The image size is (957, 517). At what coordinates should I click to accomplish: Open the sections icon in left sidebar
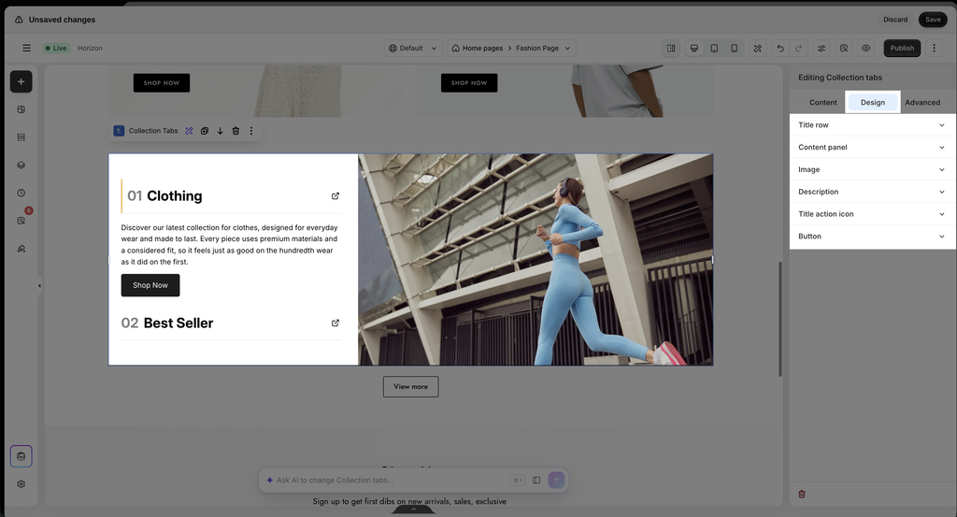pos(21,137)
